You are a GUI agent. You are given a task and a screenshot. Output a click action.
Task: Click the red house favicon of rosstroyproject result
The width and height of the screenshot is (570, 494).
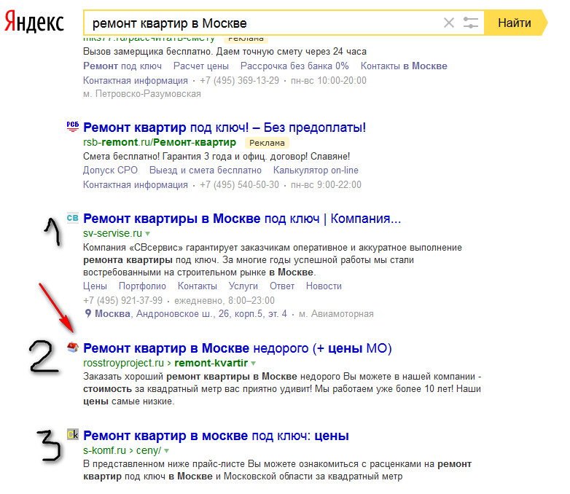[73, 348]
